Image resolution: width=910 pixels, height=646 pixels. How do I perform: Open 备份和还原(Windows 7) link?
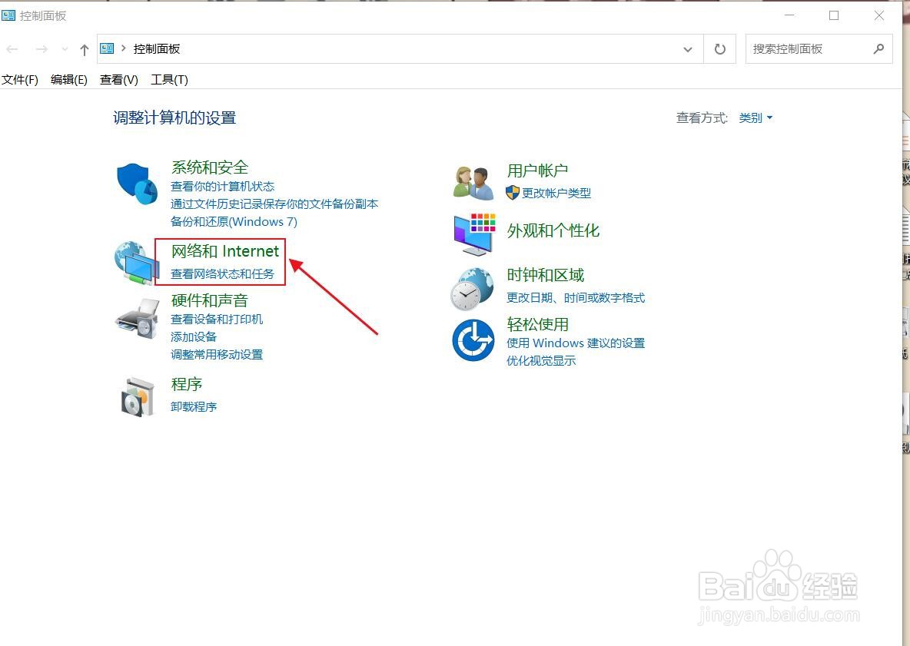pos(234,221)
